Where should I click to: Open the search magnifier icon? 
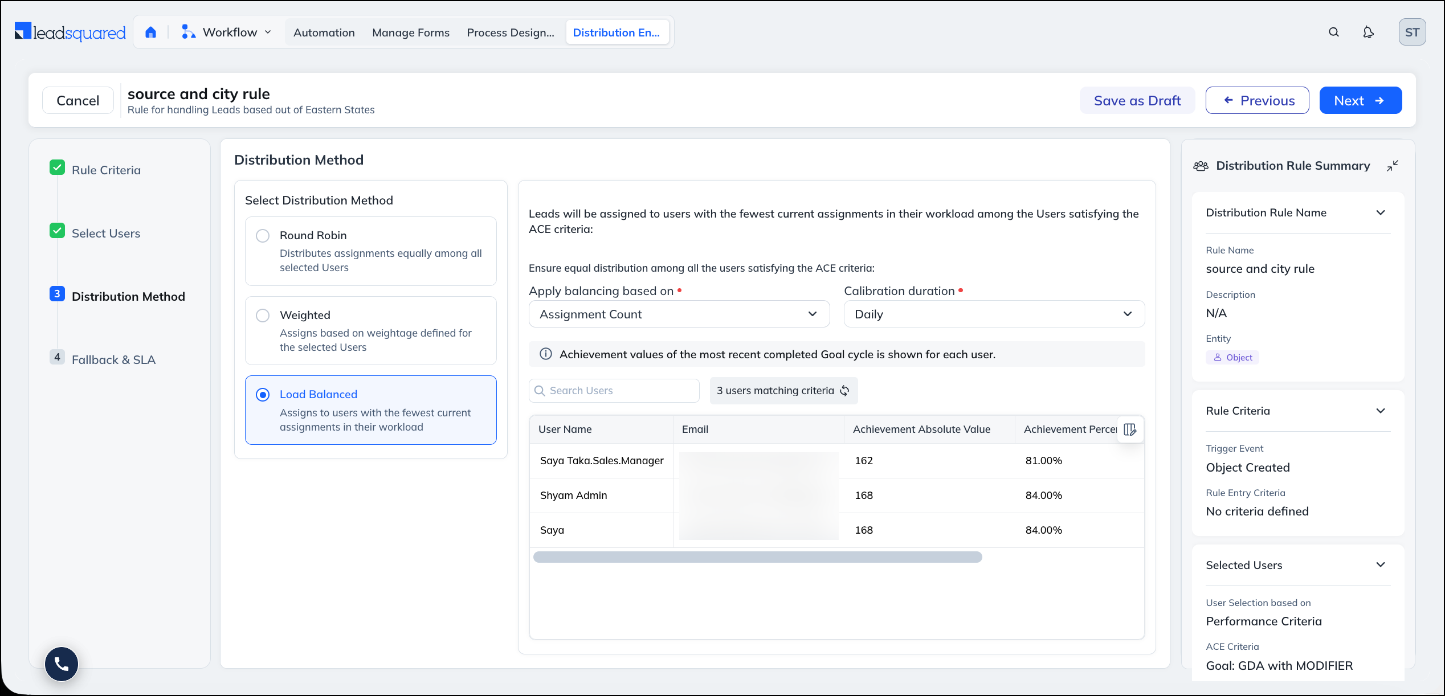1334,32
